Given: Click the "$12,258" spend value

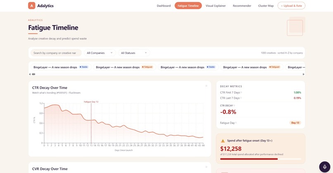Looking at the screenshot, I should coord(231,149).
